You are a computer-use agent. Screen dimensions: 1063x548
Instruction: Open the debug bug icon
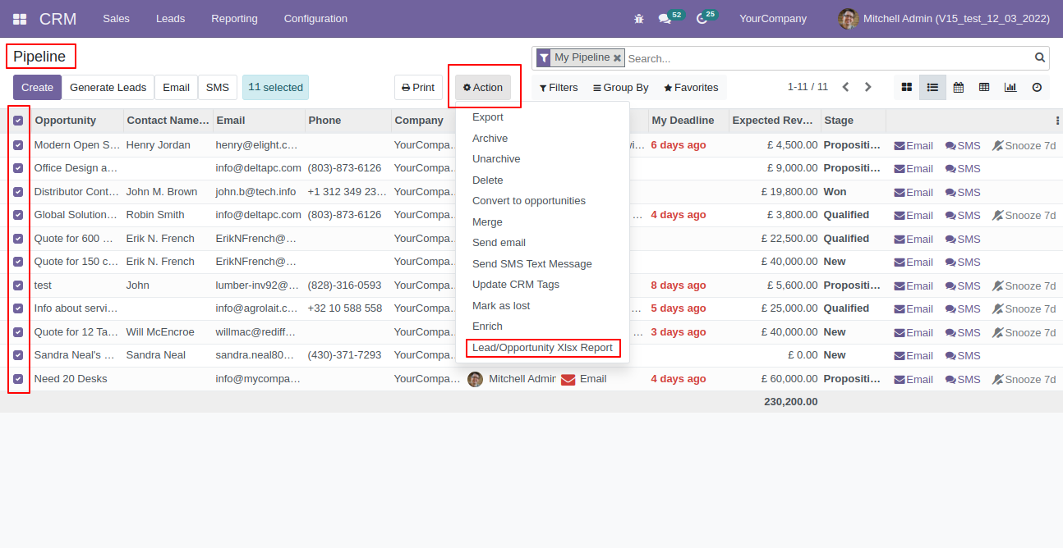[639, 18]
